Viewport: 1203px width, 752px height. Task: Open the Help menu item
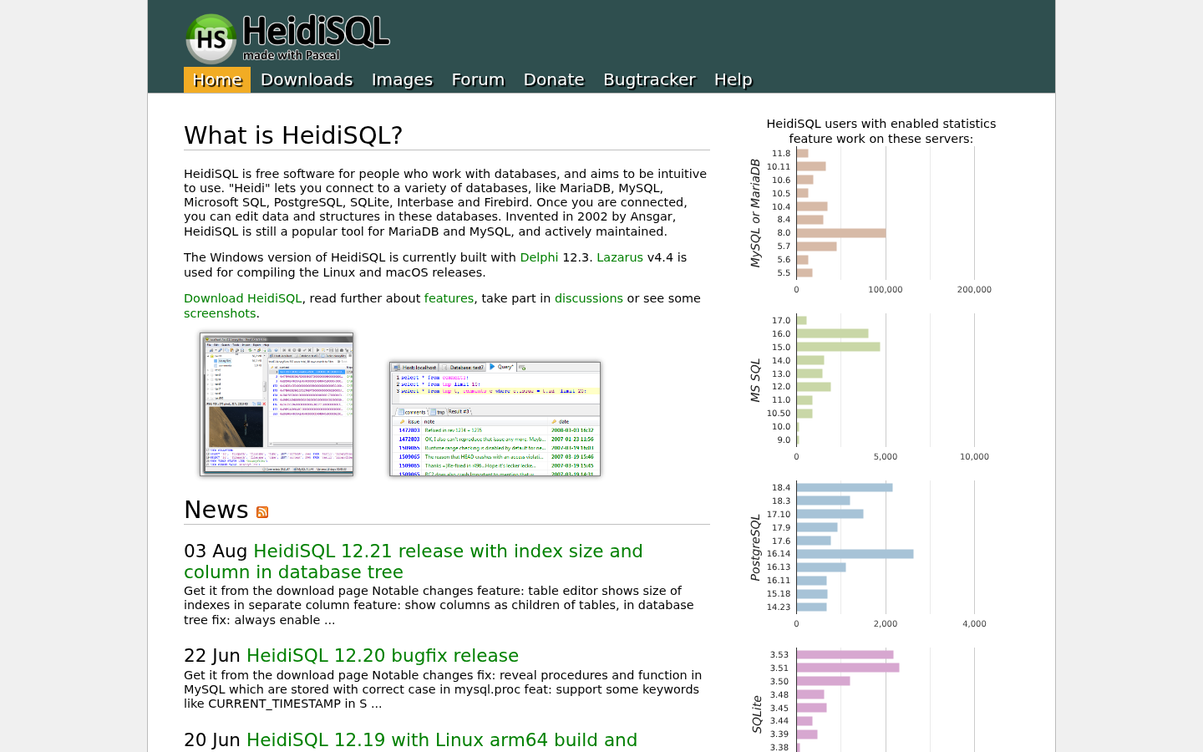tap(733, 79)
